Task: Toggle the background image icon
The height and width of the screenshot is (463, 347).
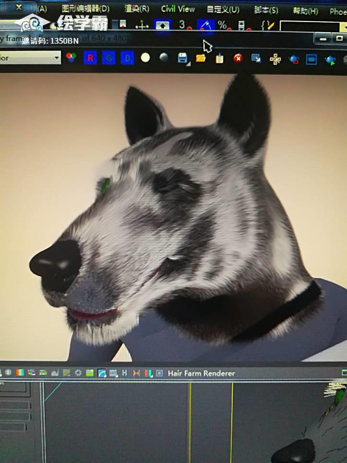Action: tap(90, 373)
